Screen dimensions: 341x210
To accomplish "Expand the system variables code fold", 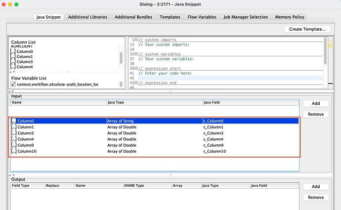I will pyautogui.click(x=136, y=54).
